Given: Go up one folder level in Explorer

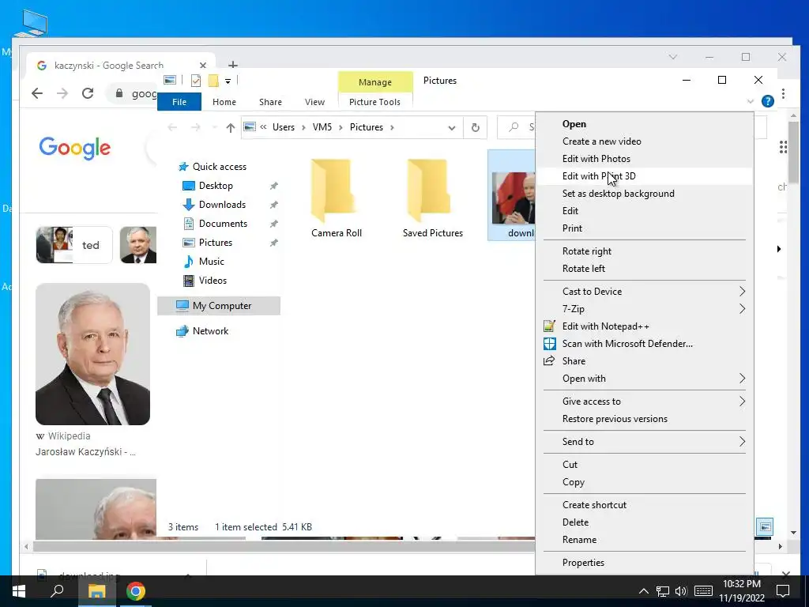Looking at the screenshot, I should point(230,127).
